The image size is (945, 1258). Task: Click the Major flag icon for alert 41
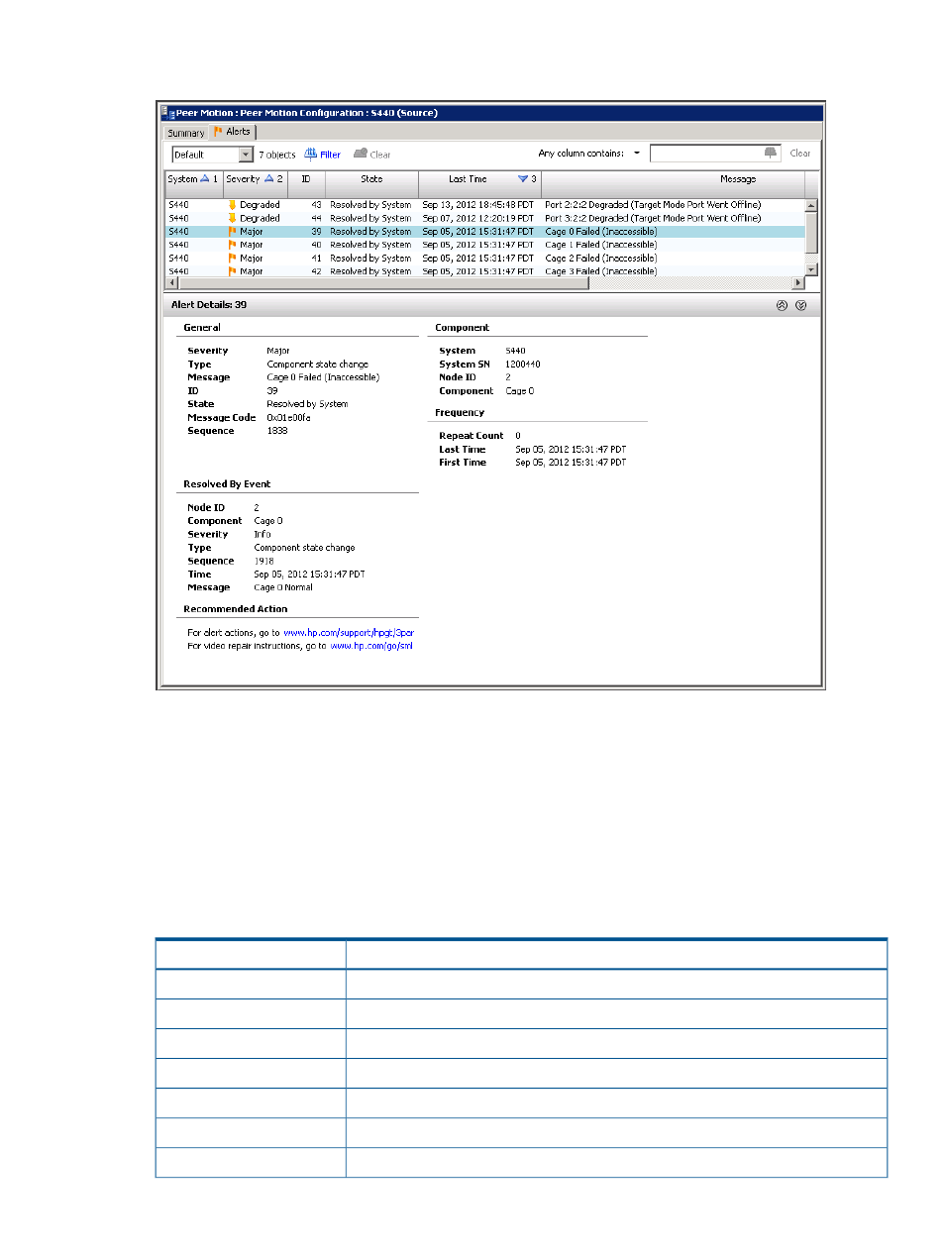click(232, 259)
